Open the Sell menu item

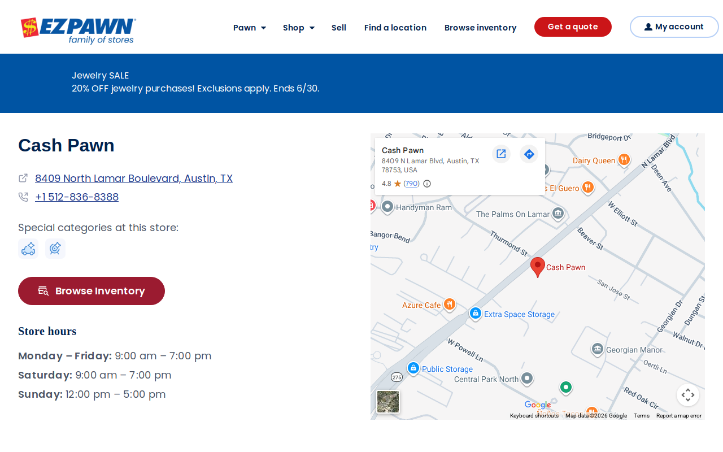pyautogui.click(x=339, y=28)
